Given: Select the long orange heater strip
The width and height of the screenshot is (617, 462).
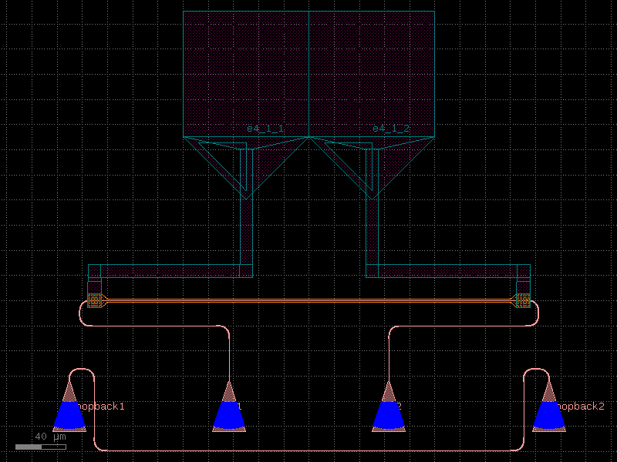Looking at the screenshot, I should tap(309, 301).
